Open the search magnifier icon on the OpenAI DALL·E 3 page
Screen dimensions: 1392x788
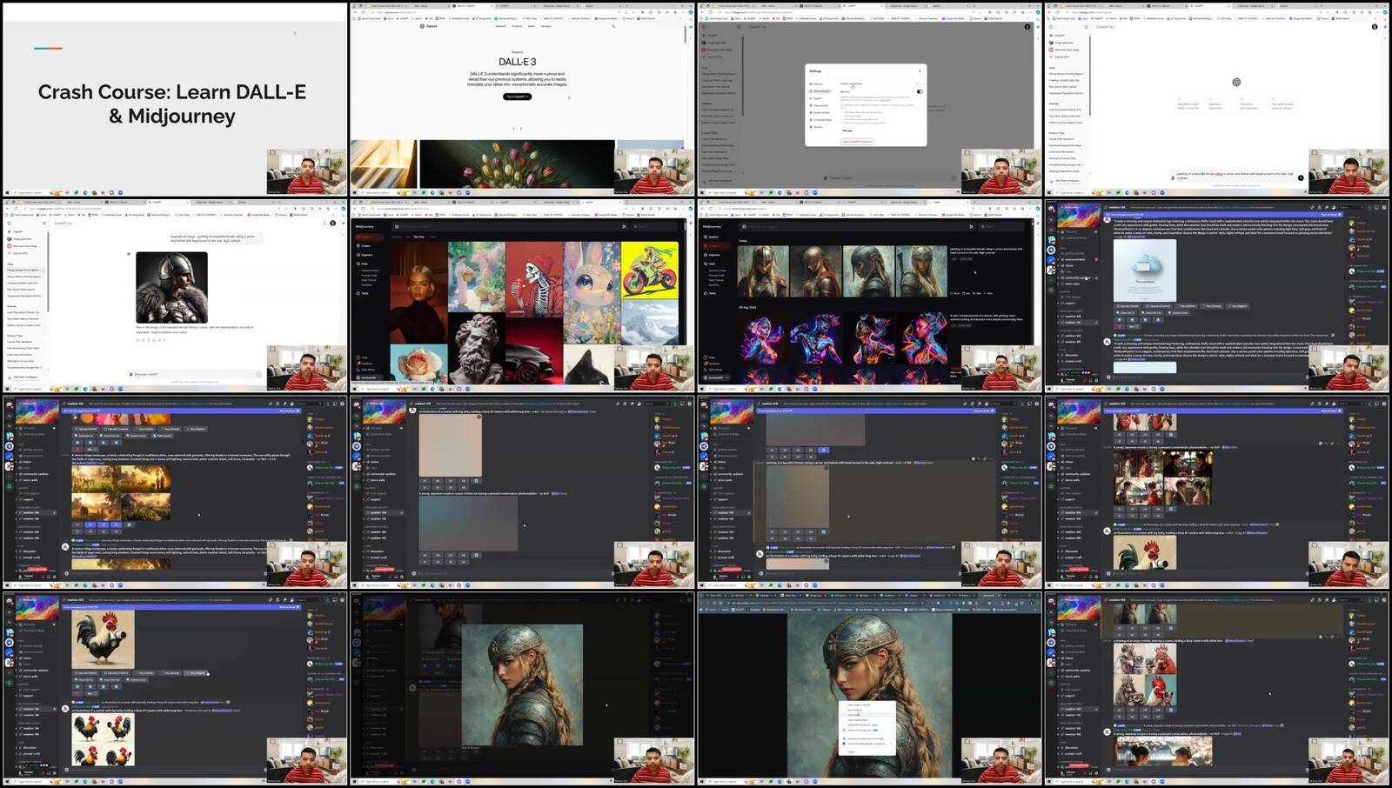(x=612, y=26)
